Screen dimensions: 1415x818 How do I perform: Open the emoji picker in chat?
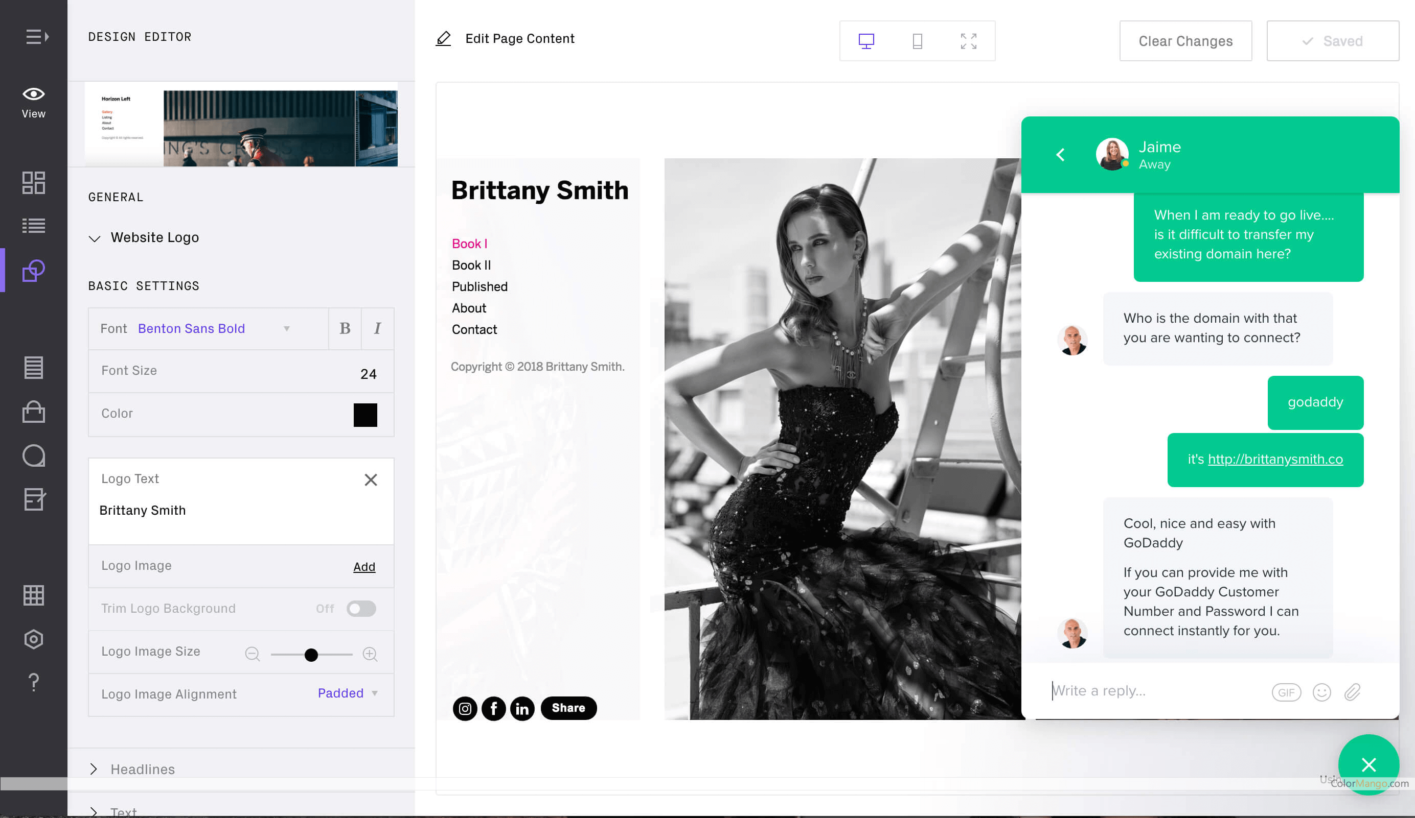(x=1321, y=692)
